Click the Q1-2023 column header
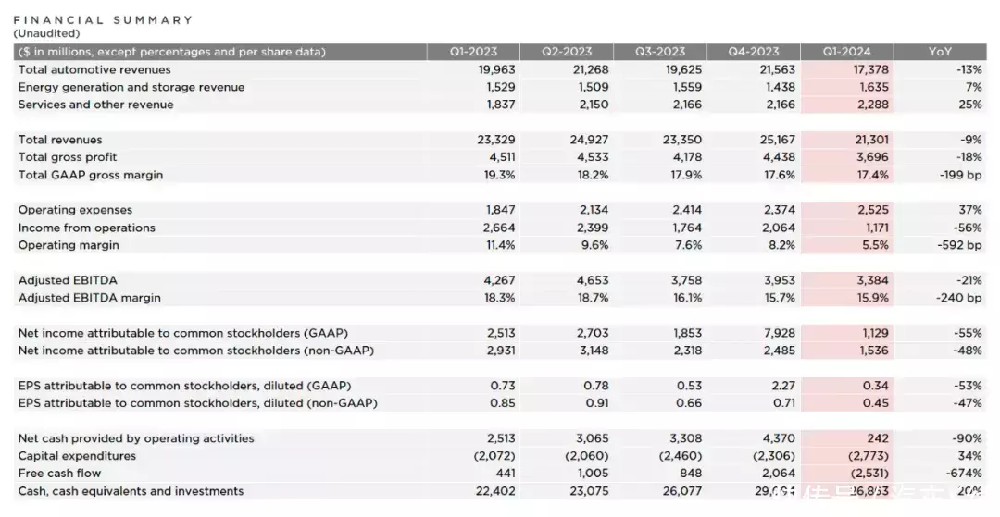The height and width of the screenshot is (517, 1000). click(473, 52)
